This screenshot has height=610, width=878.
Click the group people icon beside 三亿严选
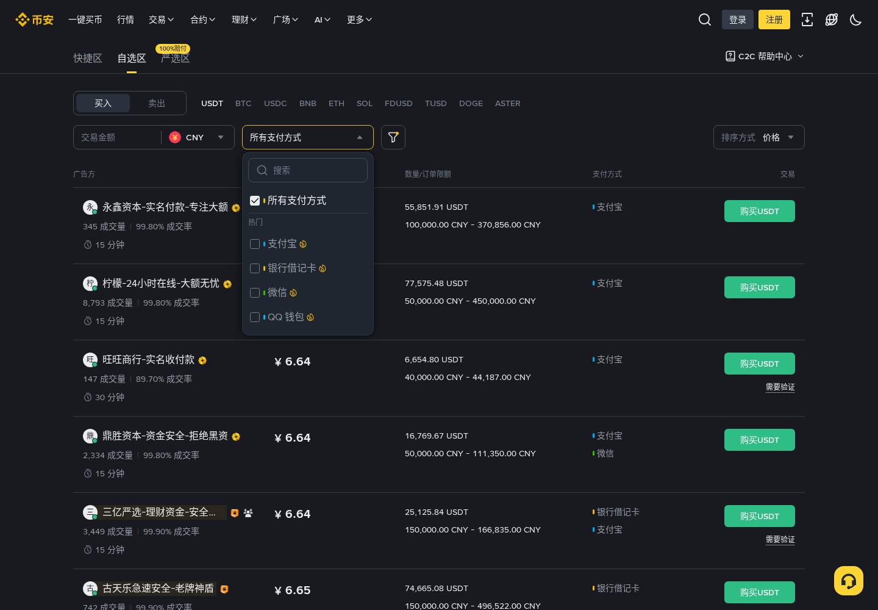pos(248,513)
